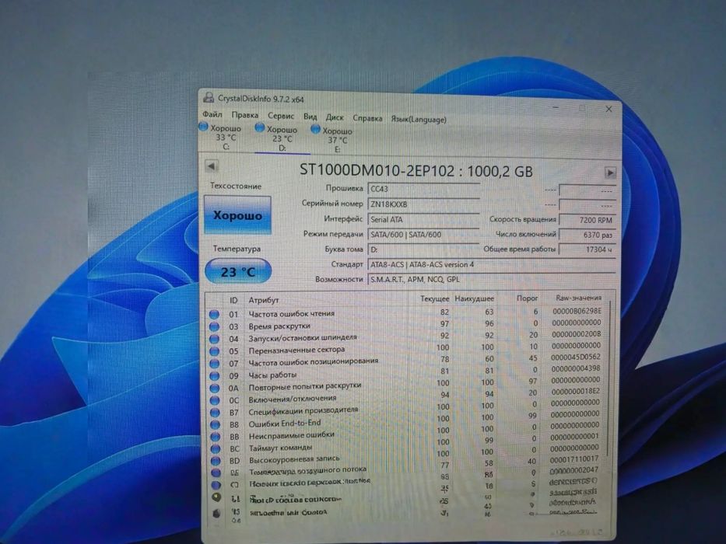Click raw value 00000B06298E

tap(577, 311)
